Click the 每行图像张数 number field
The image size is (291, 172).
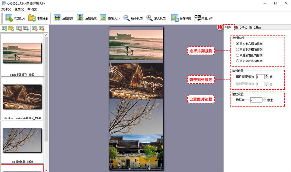260,77
